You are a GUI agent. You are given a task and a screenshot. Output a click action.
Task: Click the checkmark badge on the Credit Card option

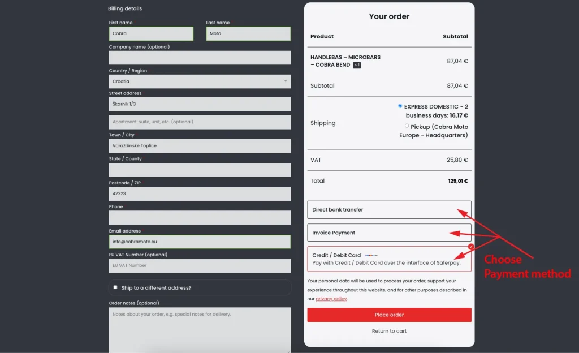pos(471,247)
